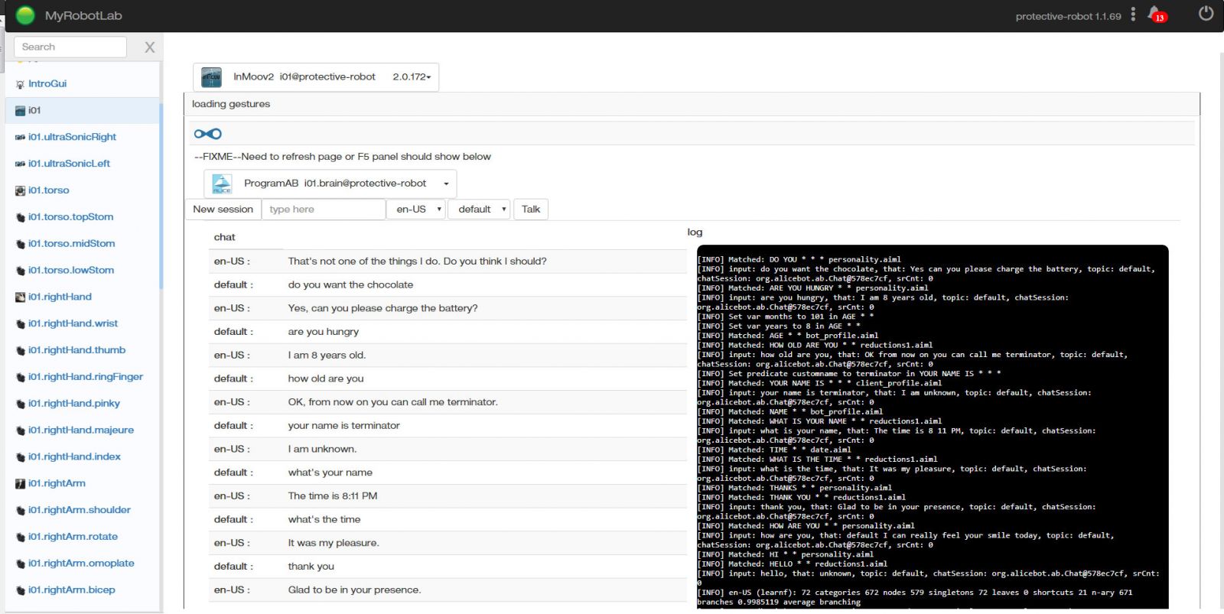This screenshot has height=614, width=1224.
Task: Click the Talk button
Action: coord(531,210)
